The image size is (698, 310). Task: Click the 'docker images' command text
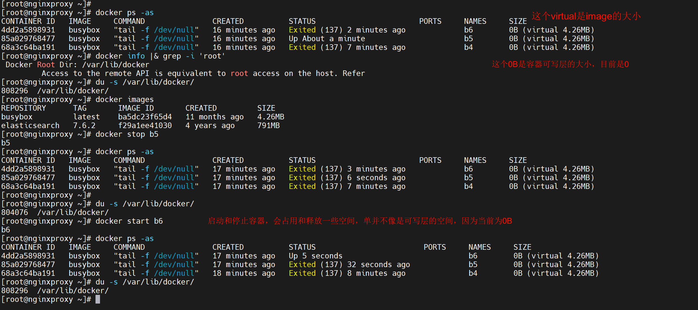124,100
